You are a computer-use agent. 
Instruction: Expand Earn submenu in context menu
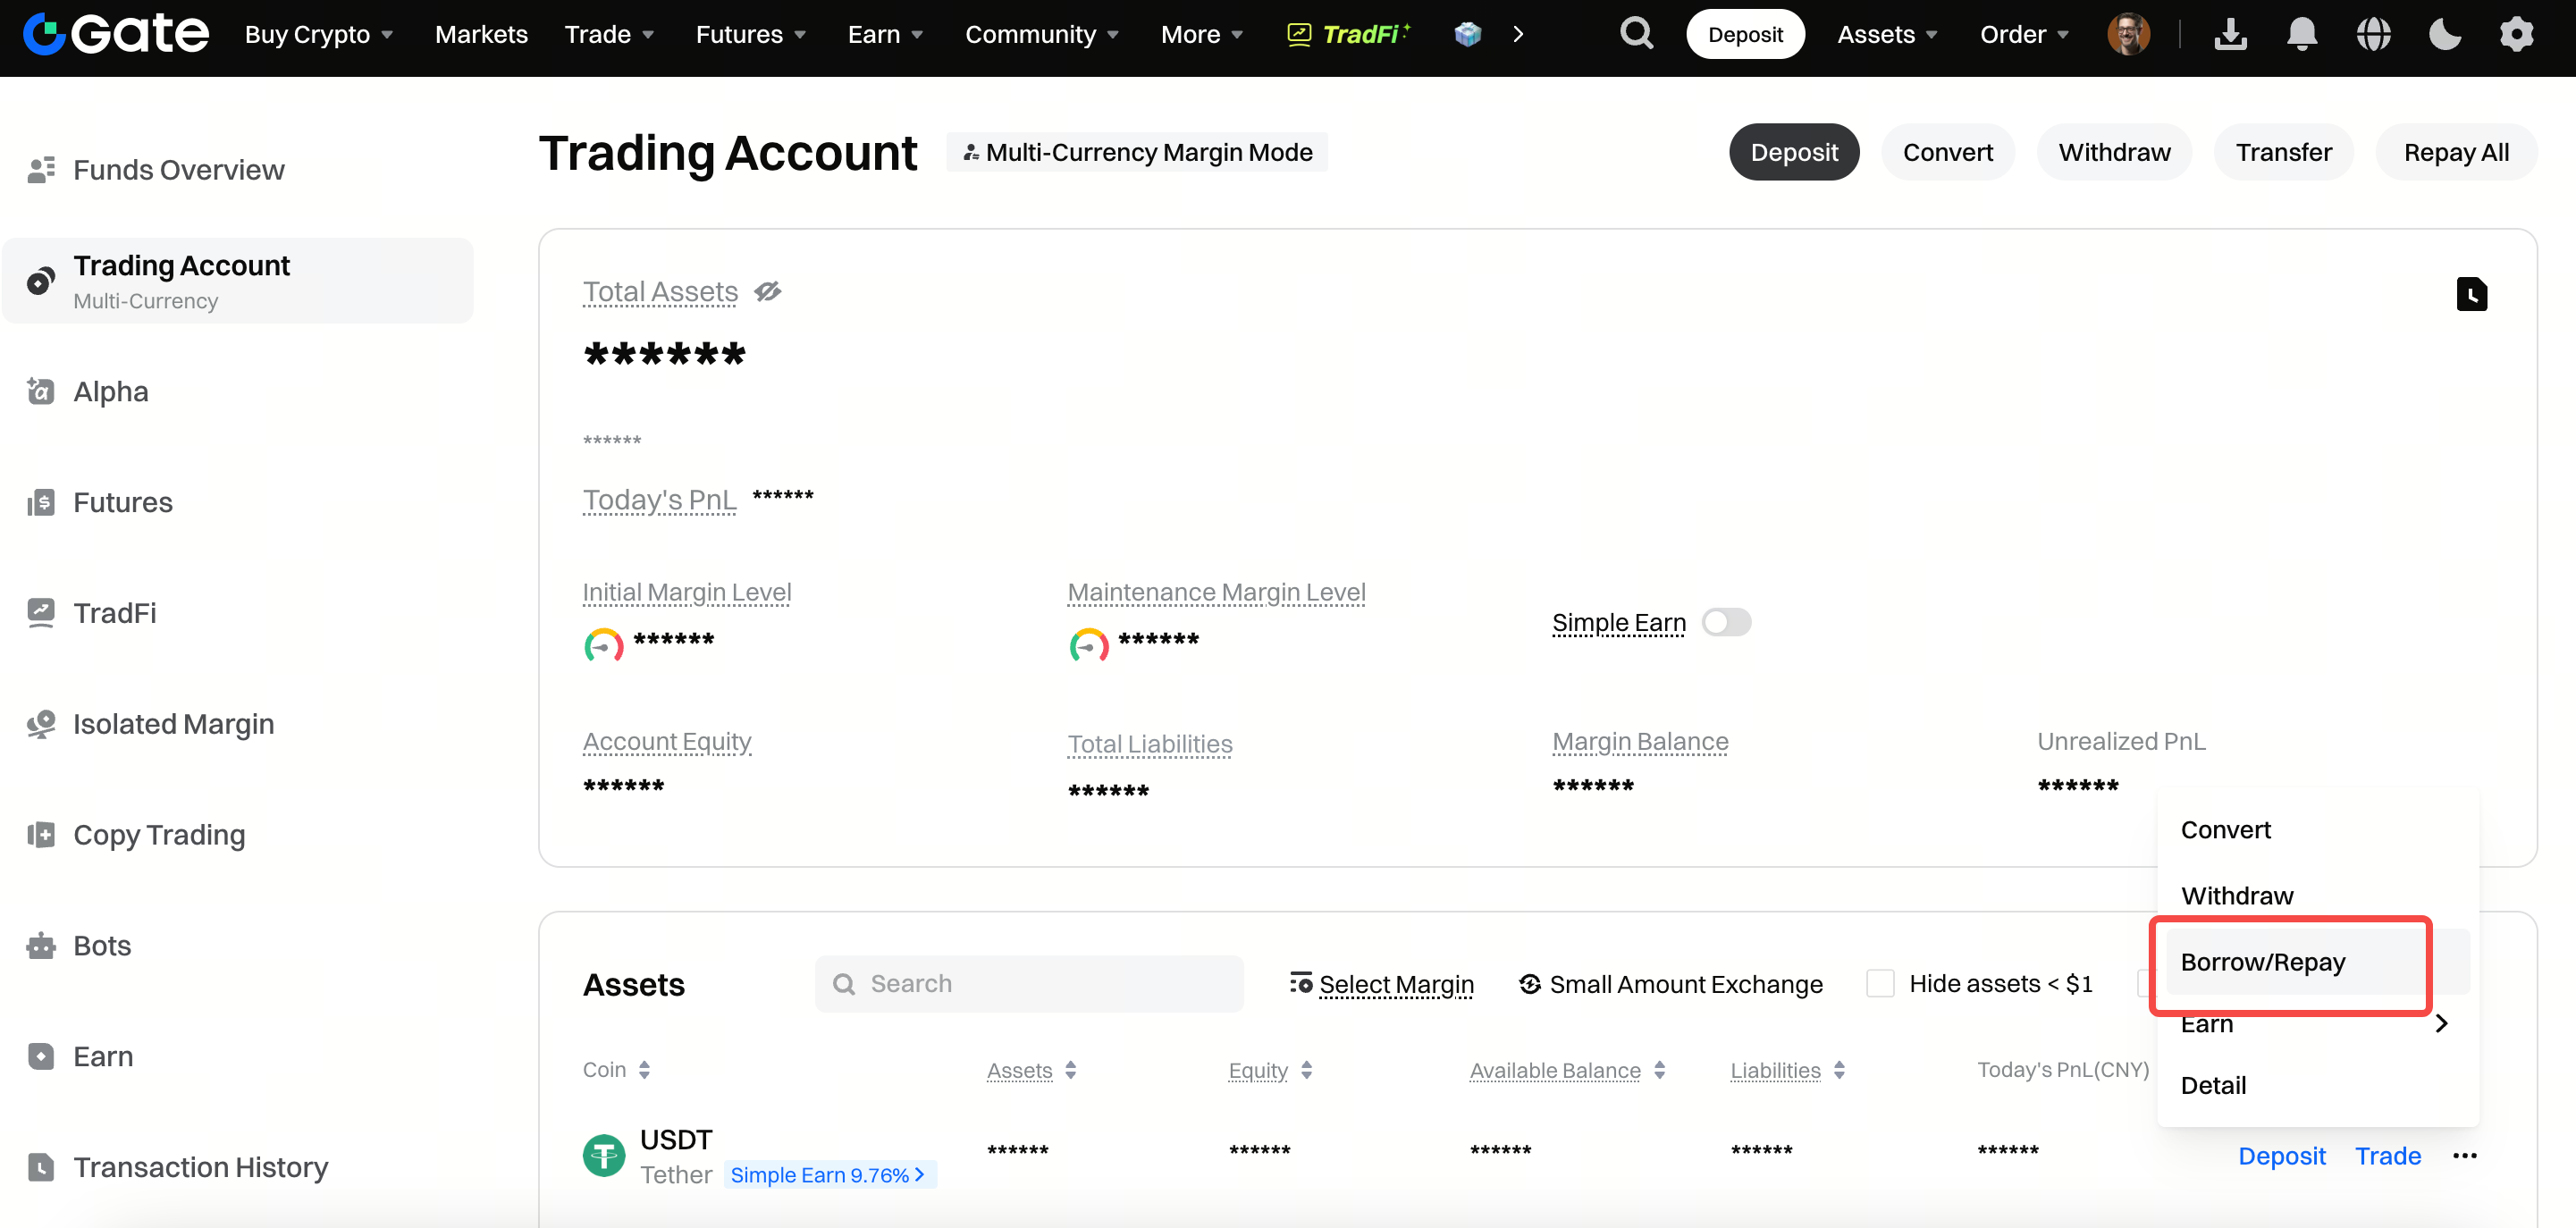pyautogui.click(x=2312, y=1024)
